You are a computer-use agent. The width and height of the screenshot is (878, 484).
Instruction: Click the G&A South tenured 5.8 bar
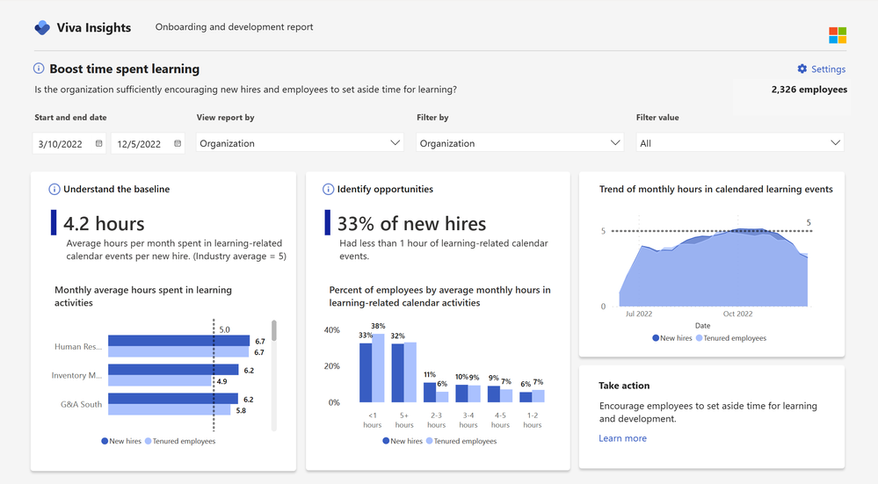pyautogui.click(x=169, y=409)
